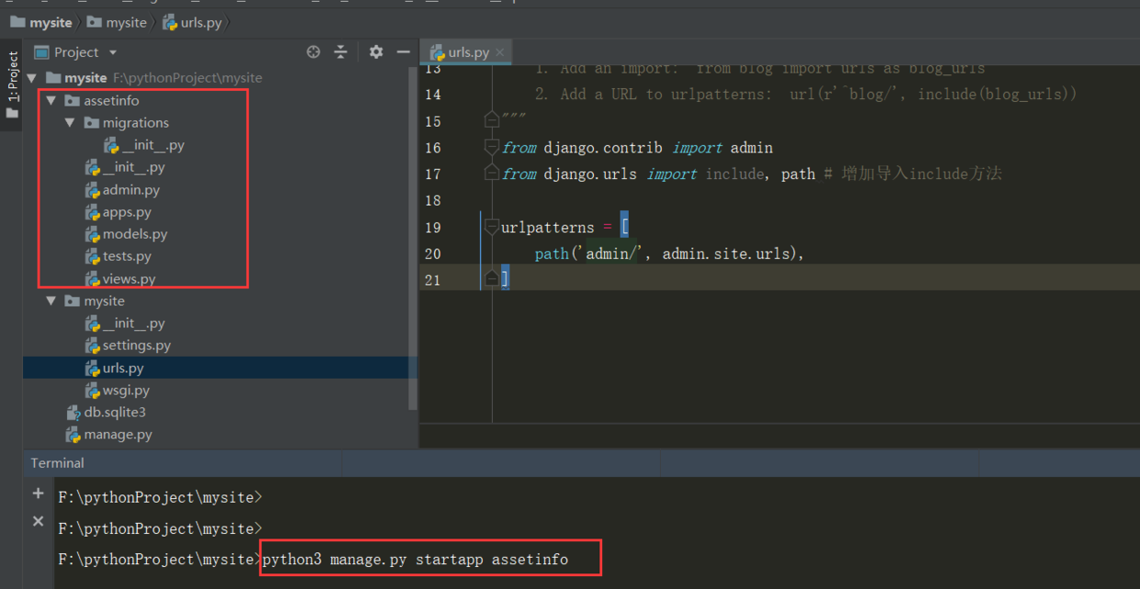Open the Project panel settings gear
The width and height of the screenshot is (1140, 589).
(376, 52)
